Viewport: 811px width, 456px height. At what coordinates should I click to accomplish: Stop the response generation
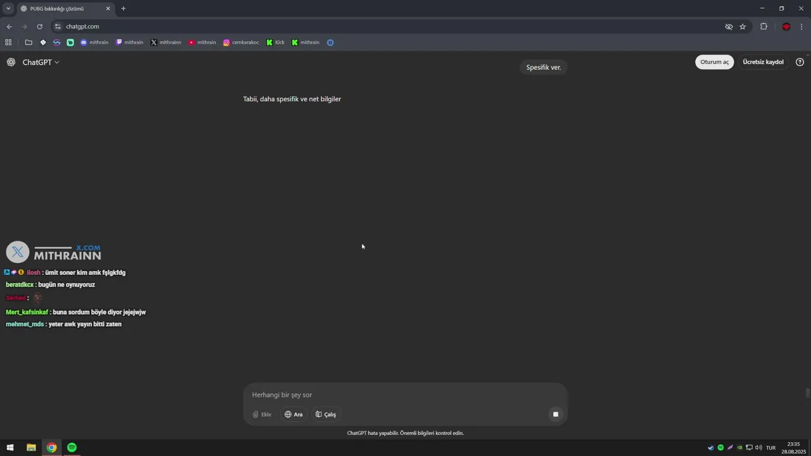click(556, 414)
